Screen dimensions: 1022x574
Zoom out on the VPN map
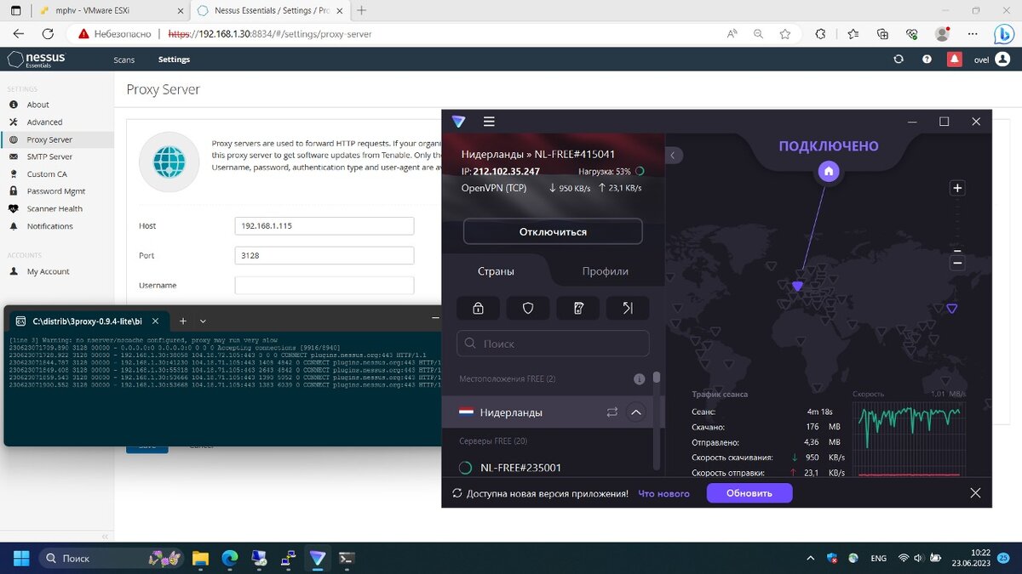point(957,264)
